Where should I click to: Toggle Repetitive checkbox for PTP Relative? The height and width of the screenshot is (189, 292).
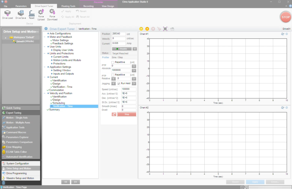[113, 75]
